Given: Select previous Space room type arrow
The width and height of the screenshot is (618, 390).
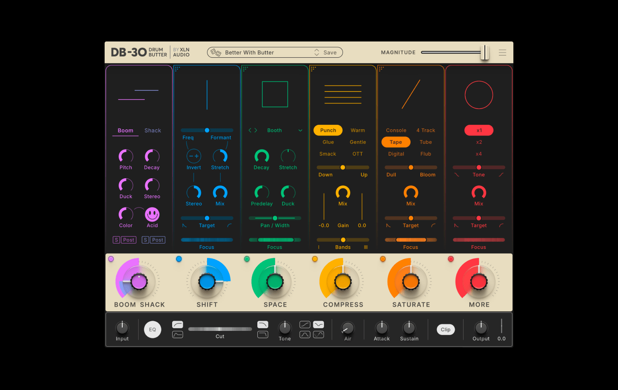Looking at the screenshot, I should click(x=250, y=131).
